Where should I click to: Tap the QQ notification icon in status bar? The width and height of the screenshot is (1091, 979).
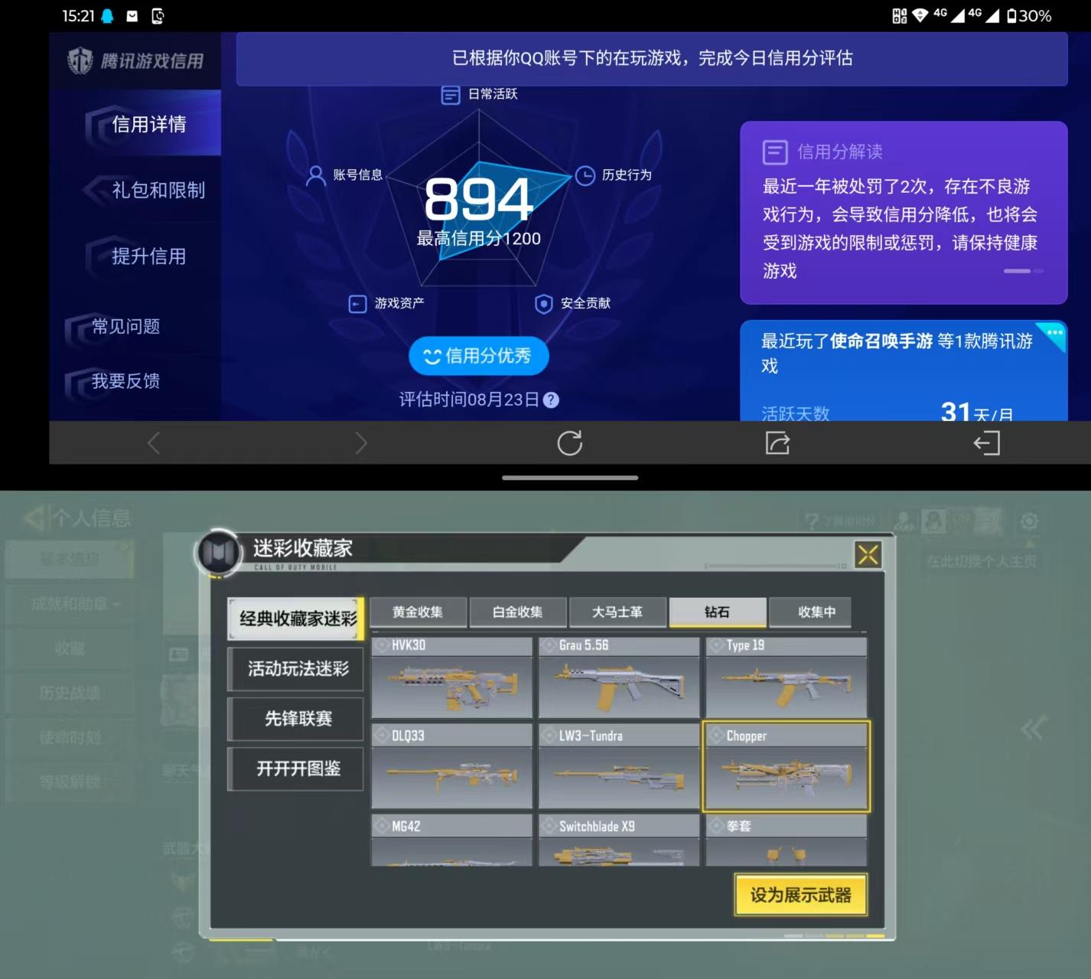(x=108, y=16)
